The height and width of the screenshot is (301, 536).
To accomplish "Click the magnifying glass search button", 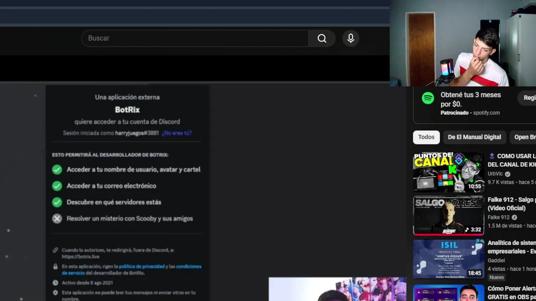I will coord(322,38).
